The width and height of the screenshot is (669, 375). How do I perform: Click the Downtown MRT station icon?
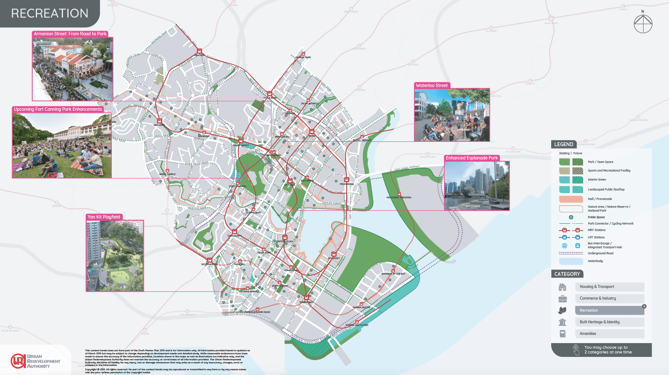click(x=291, y=267)
